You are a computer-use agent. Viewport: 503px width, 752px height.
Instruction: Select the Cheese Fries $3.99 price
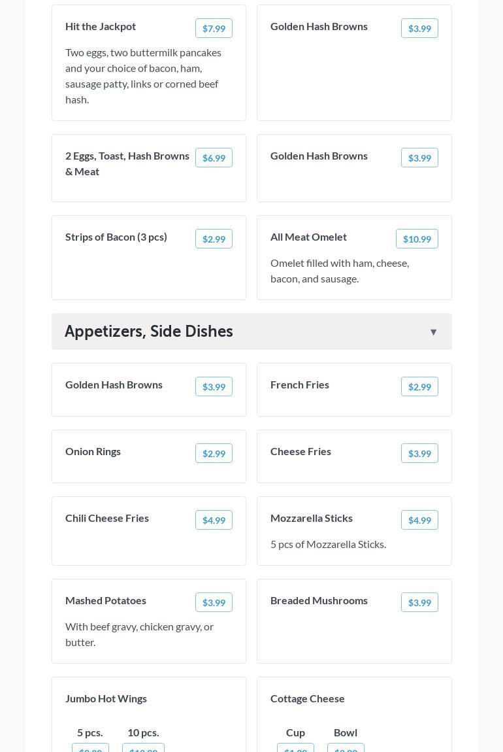tap(419, 453)
